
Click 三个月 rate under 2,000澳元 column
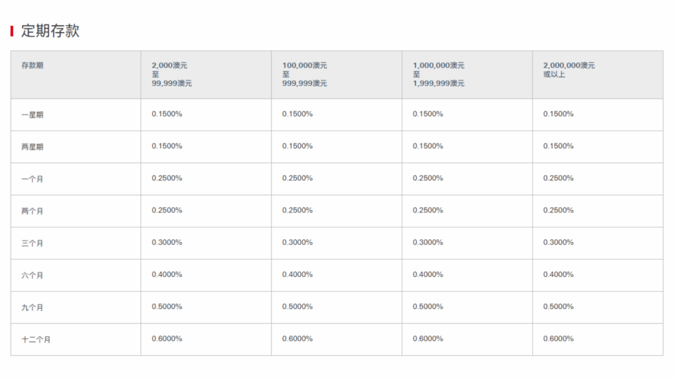tap(167, 242)
